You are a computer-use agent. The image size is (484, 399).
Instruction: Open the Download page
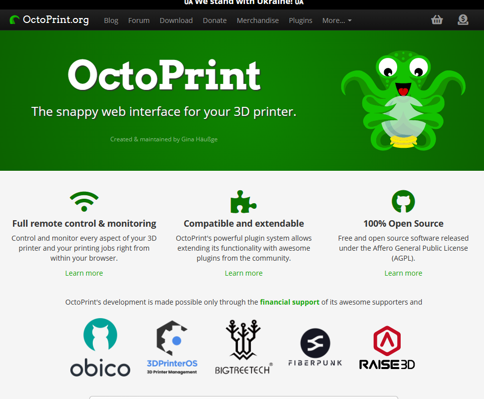tap(176, 20)
